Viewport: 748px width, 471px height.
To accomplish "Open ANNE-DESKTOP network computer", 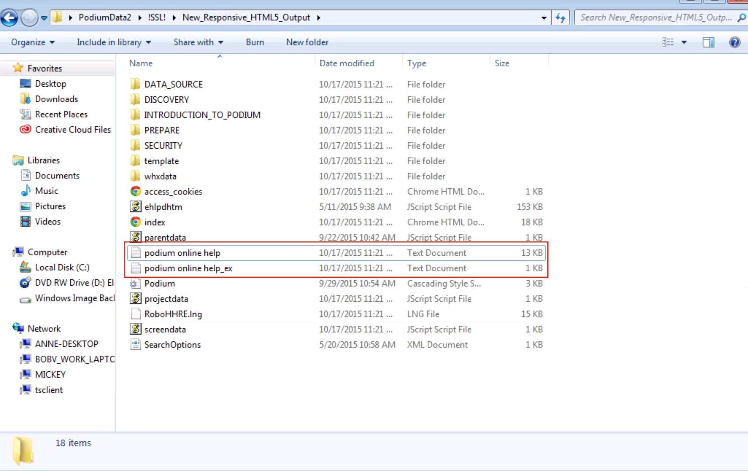I will pos(66,344).
